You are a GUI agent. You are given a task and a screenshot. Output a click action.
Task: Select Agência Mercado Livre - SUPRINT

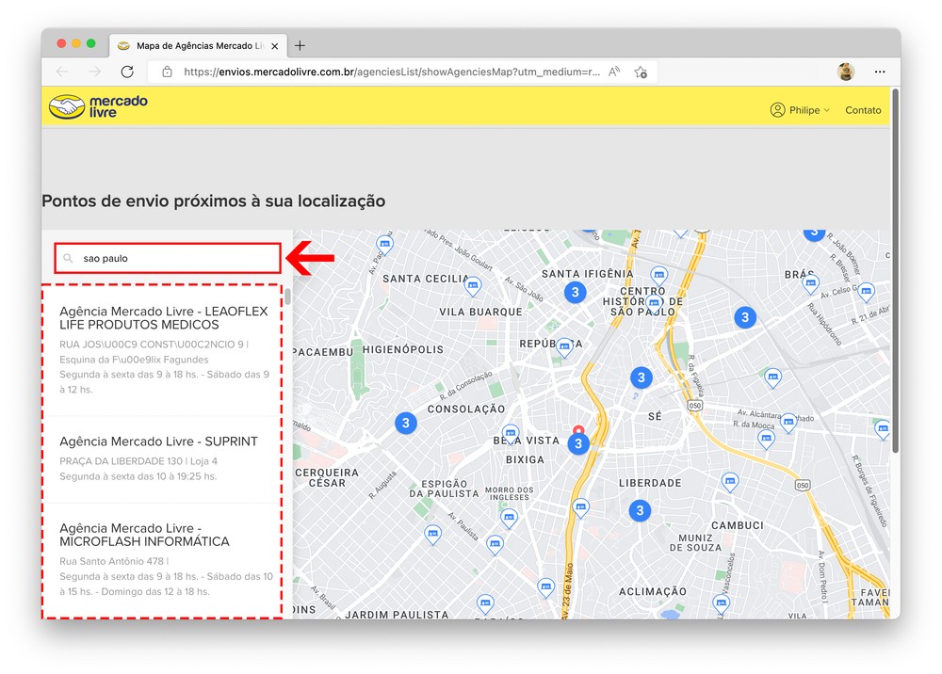pyautogui.click(x=158, y=441)
